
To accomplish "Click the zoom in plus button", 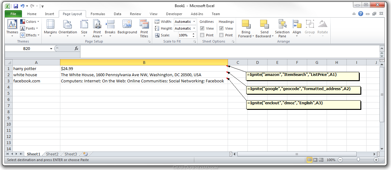I will [376, 160].
